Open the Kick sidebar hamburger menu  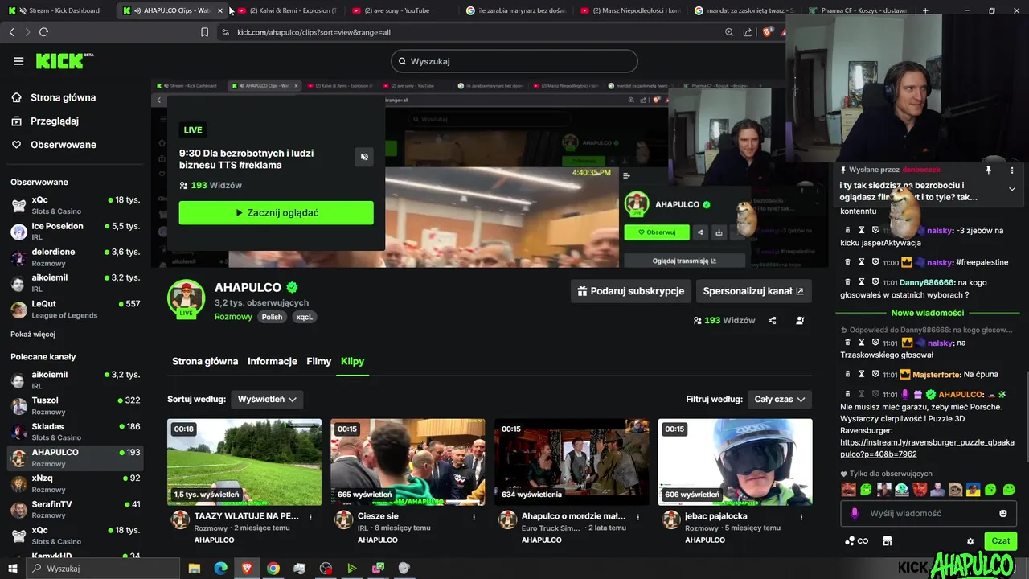[18, 61]
